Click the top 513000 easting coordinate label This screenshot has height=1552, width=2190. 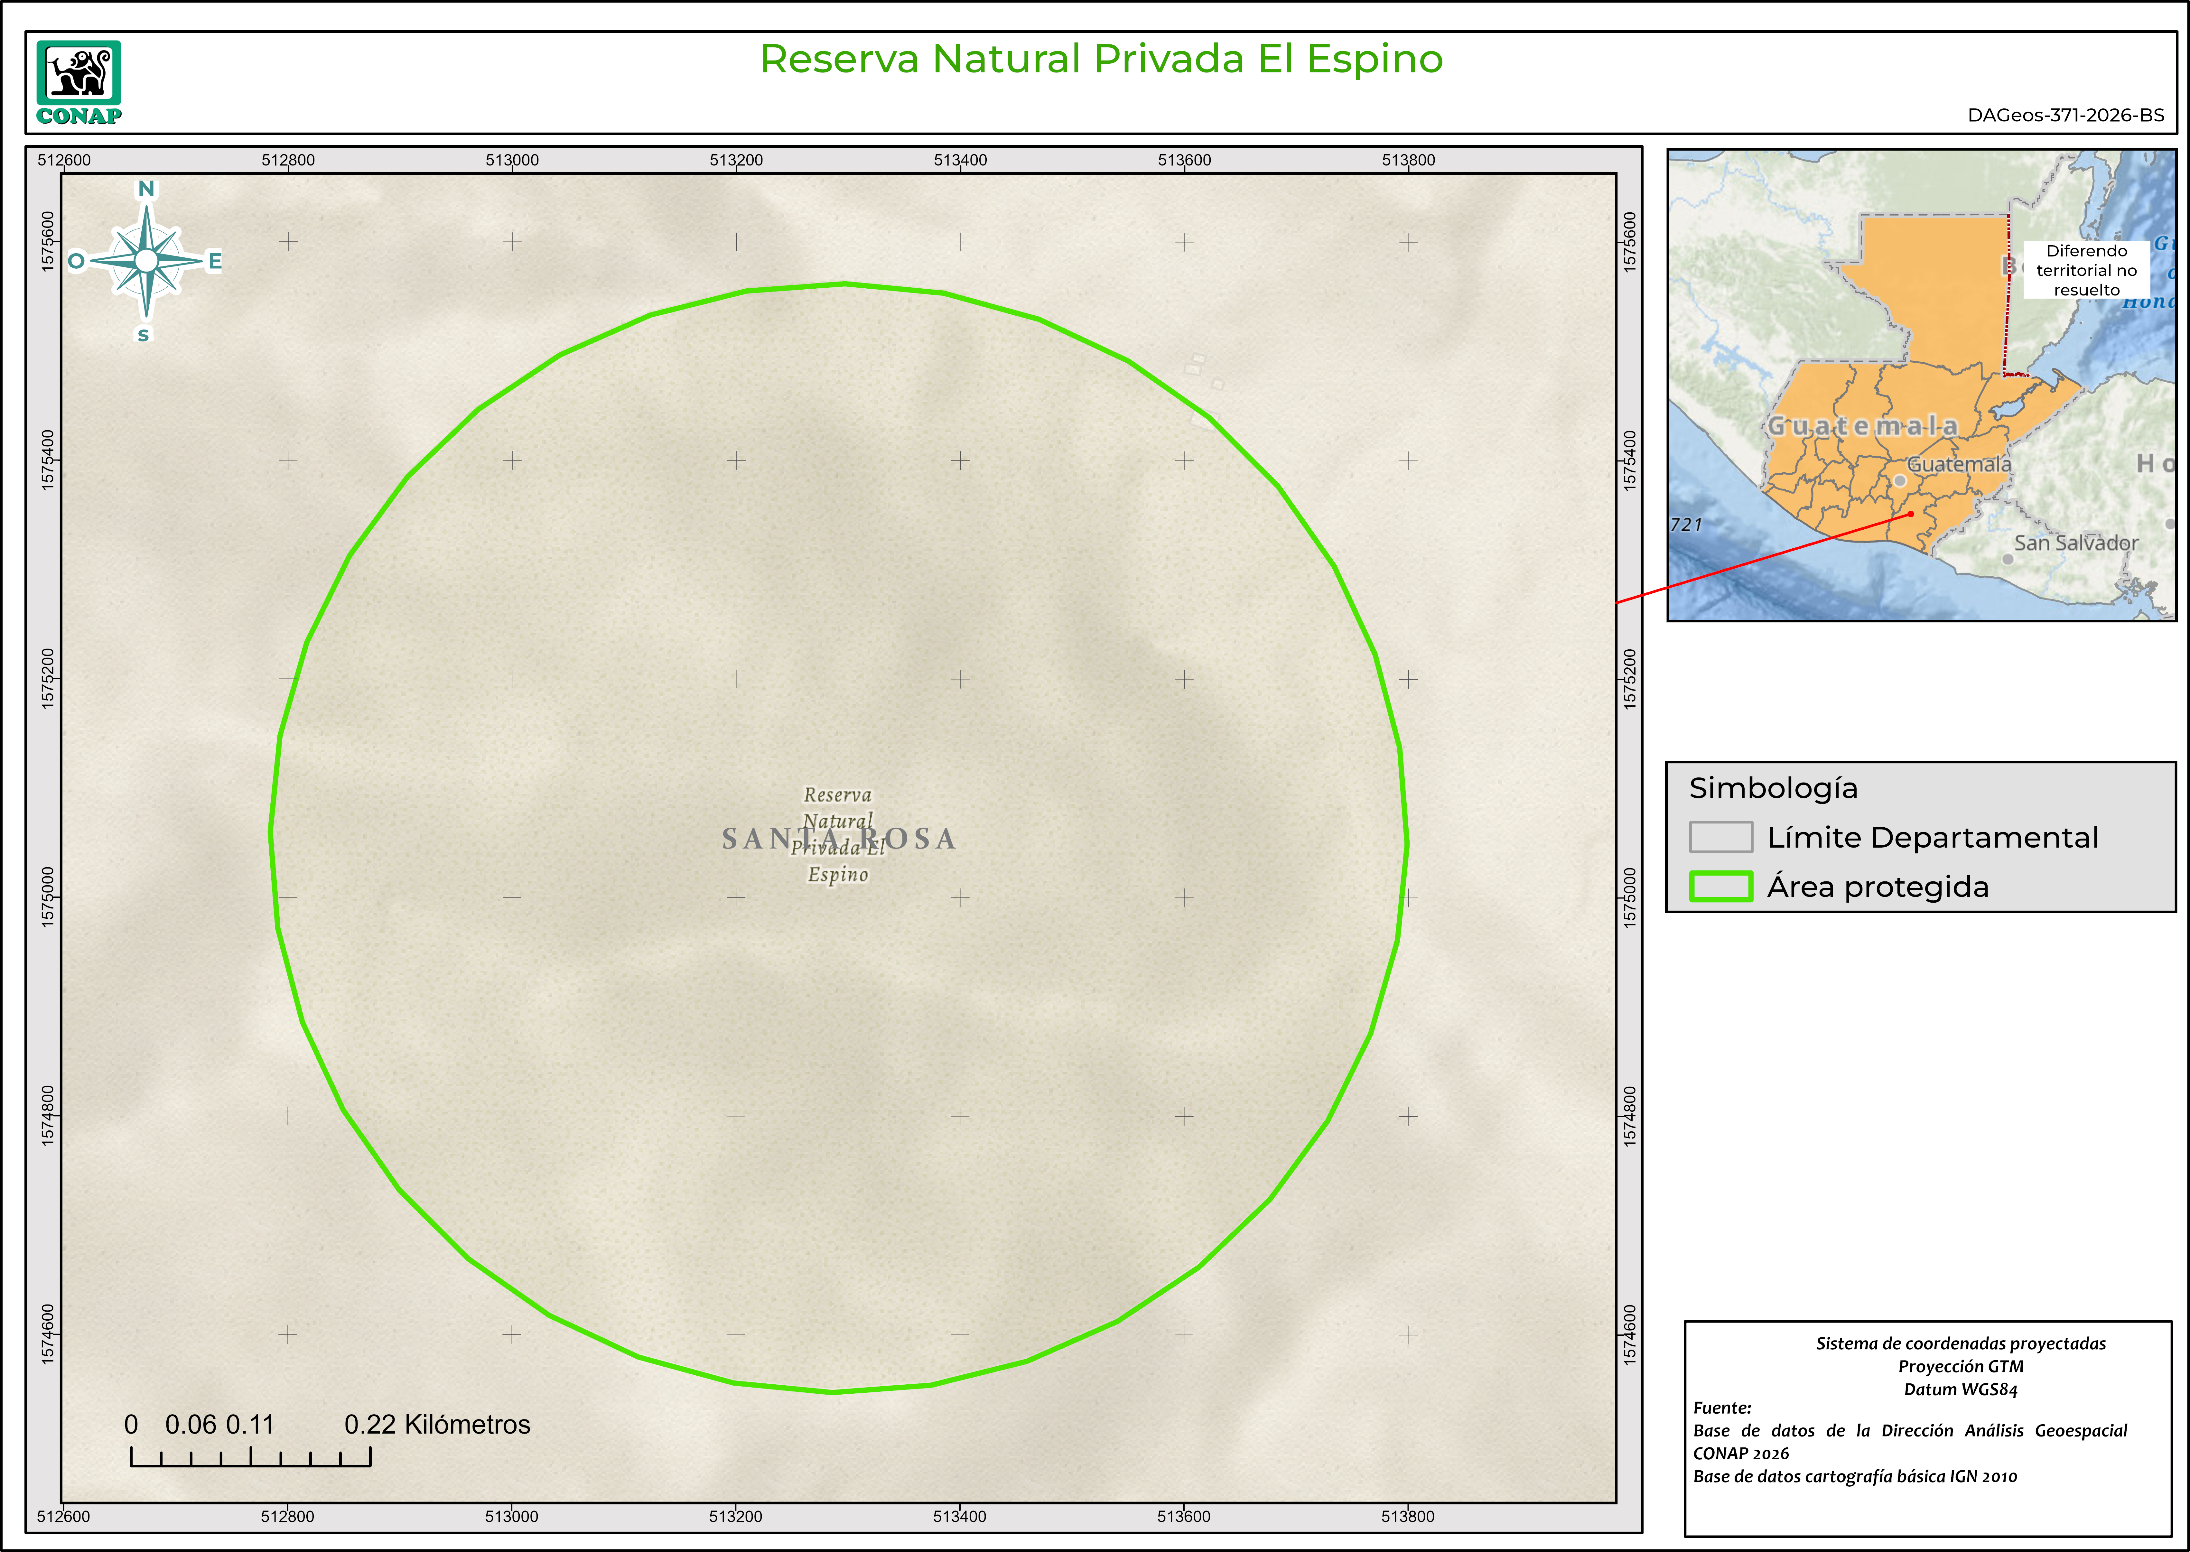point(512,160)
